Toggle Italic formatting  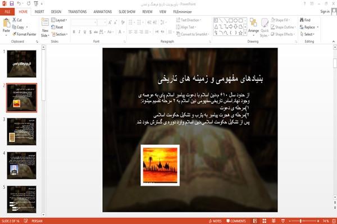[79, 32]
